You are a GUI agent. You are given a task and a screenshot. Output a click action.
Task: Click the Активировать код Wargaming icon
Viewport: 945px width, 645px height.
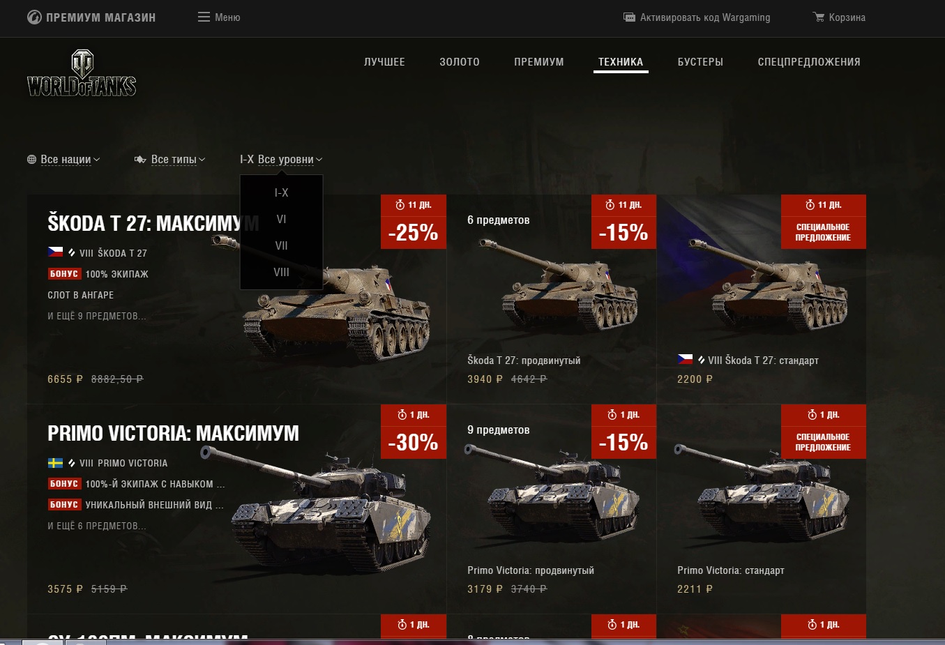click(629, 17)
